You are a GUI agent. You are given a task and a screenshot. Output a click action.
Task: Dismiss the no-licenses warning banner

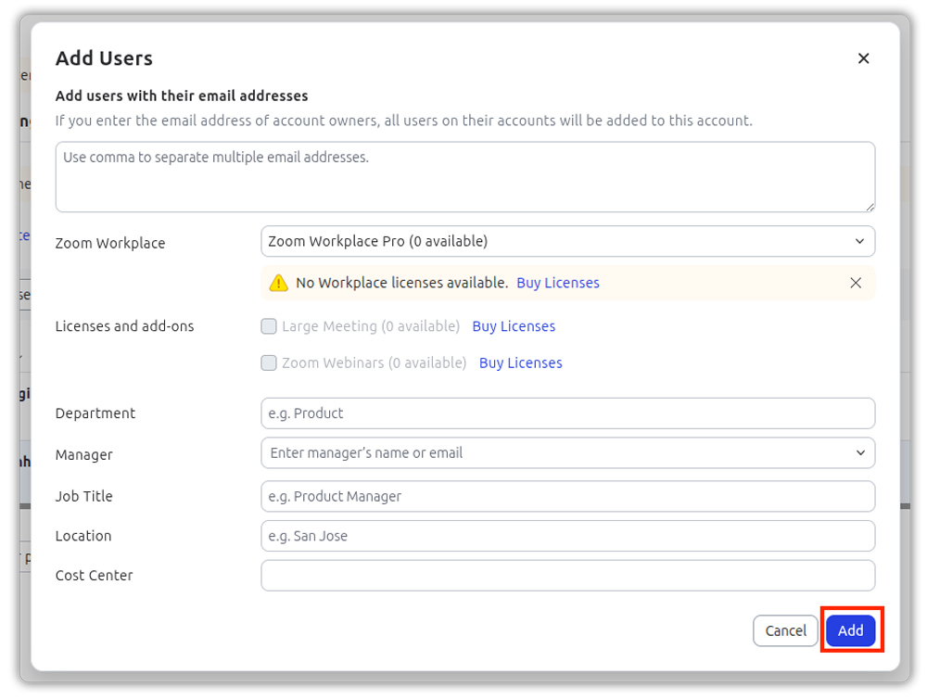tap(856, 283)
